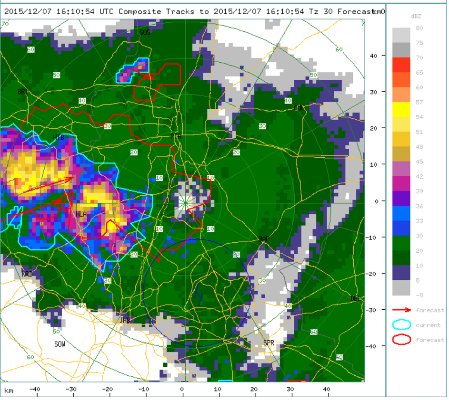Click the legend value 80

[420, 29]
